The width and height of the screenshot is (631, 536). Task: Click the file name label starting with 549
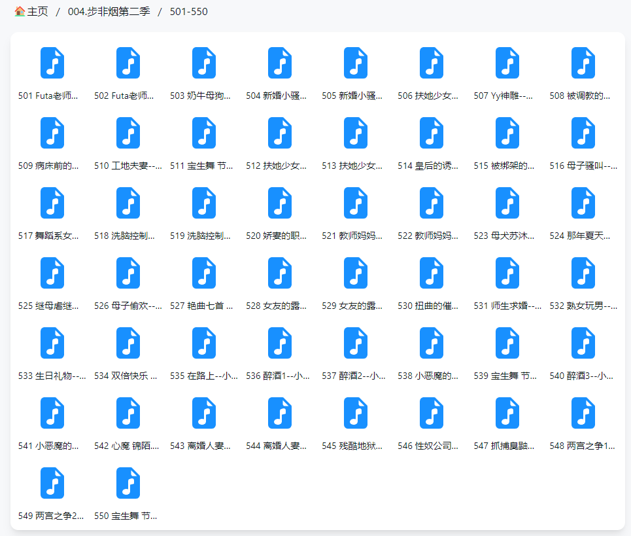click(x=52, y=516)
